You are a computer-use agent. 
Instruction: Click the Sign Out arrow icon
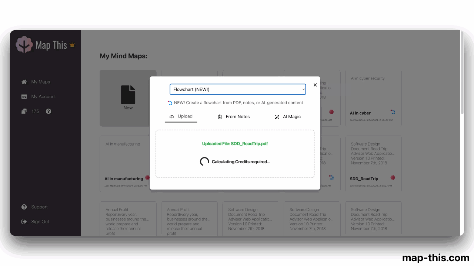tap(24, 222)
